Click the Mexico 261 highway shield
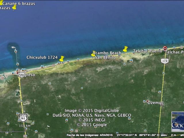This screenshot has width=184, height=138. click(x=23, y=118)
